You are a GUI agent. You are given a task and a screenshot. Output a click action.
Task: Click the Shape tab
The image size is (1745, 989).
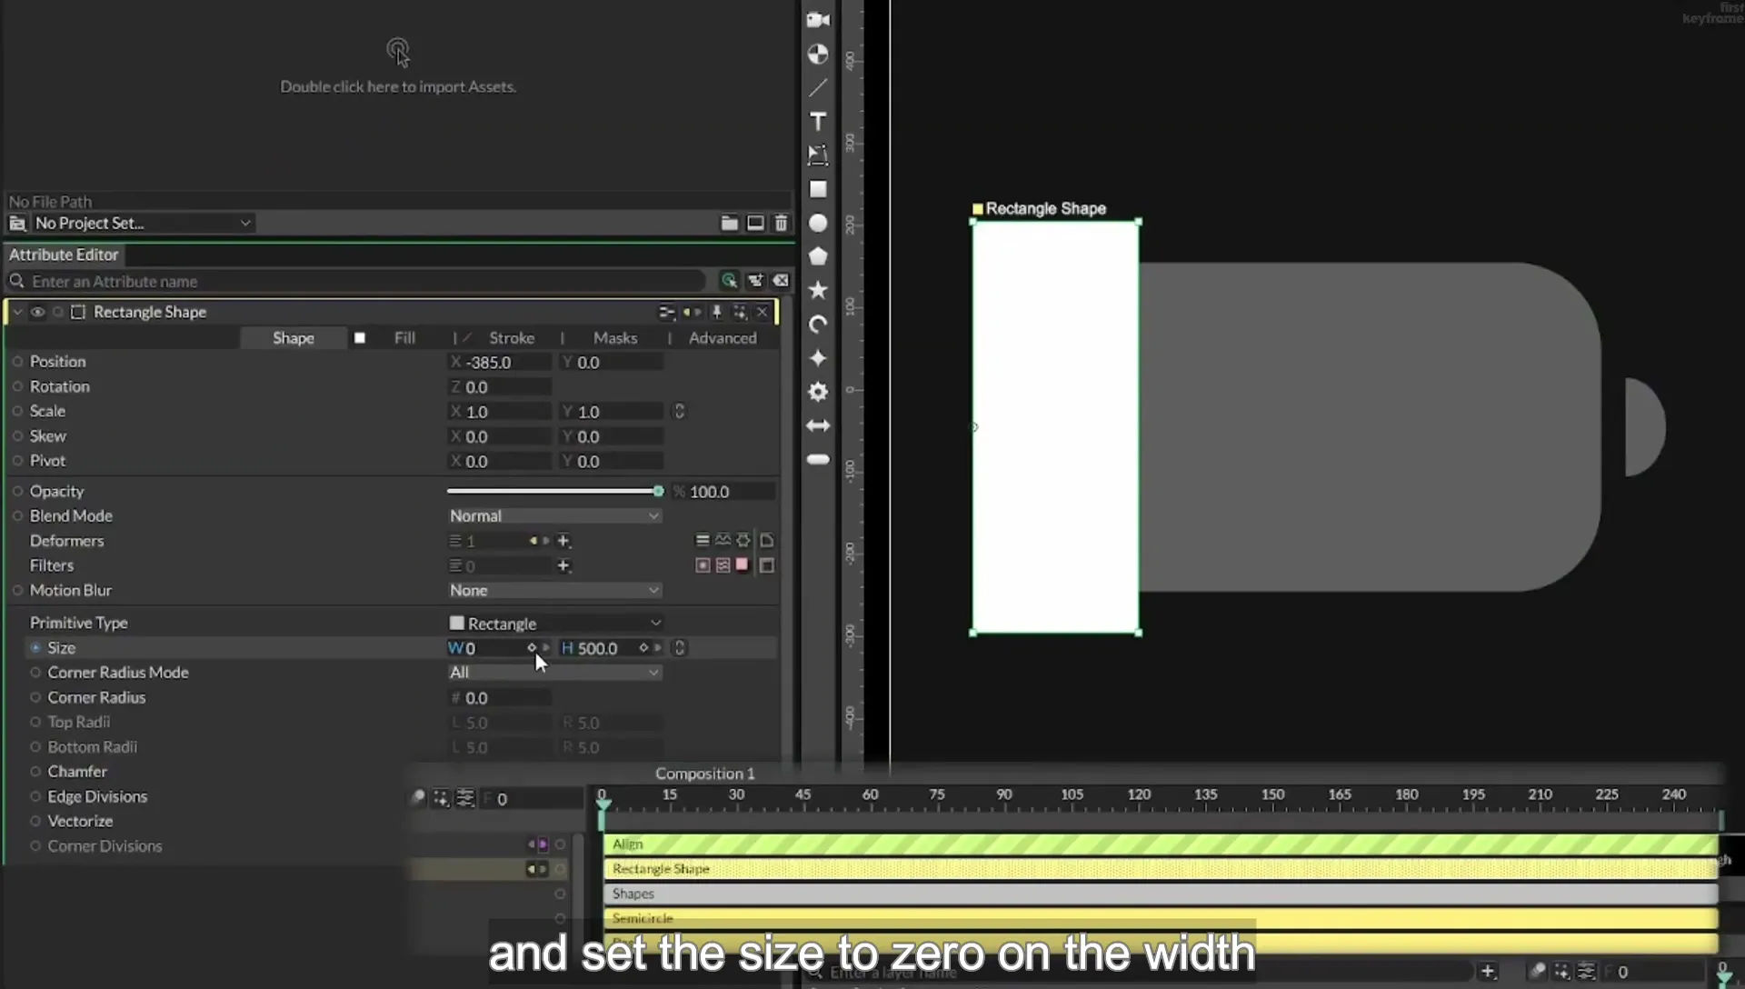294,338
